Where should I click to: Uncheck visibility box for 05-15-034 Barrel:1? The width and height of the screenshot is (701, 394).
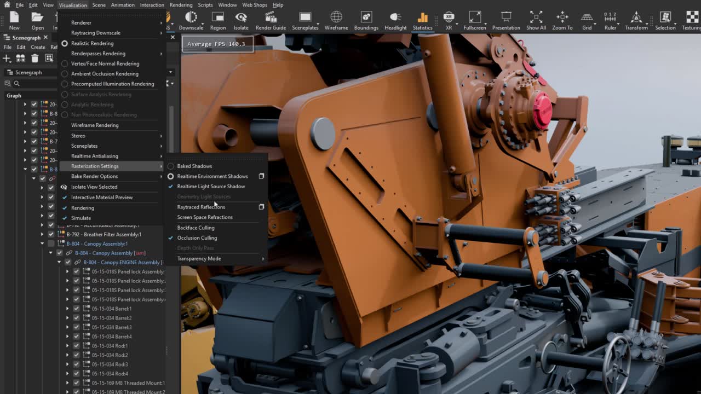(x=77, y=309)
